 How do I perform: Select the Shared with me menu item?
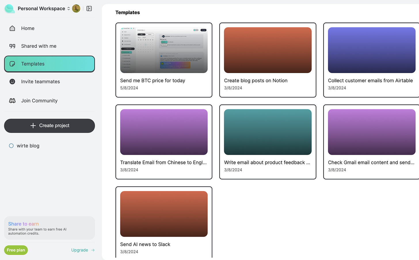pos(39,46)
